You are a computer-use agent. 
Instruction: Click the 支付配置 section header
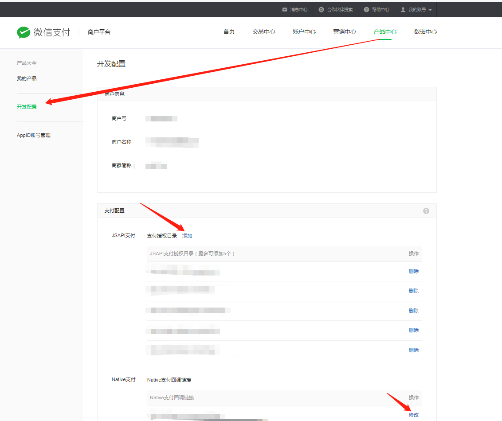click(x=114, y=211)
